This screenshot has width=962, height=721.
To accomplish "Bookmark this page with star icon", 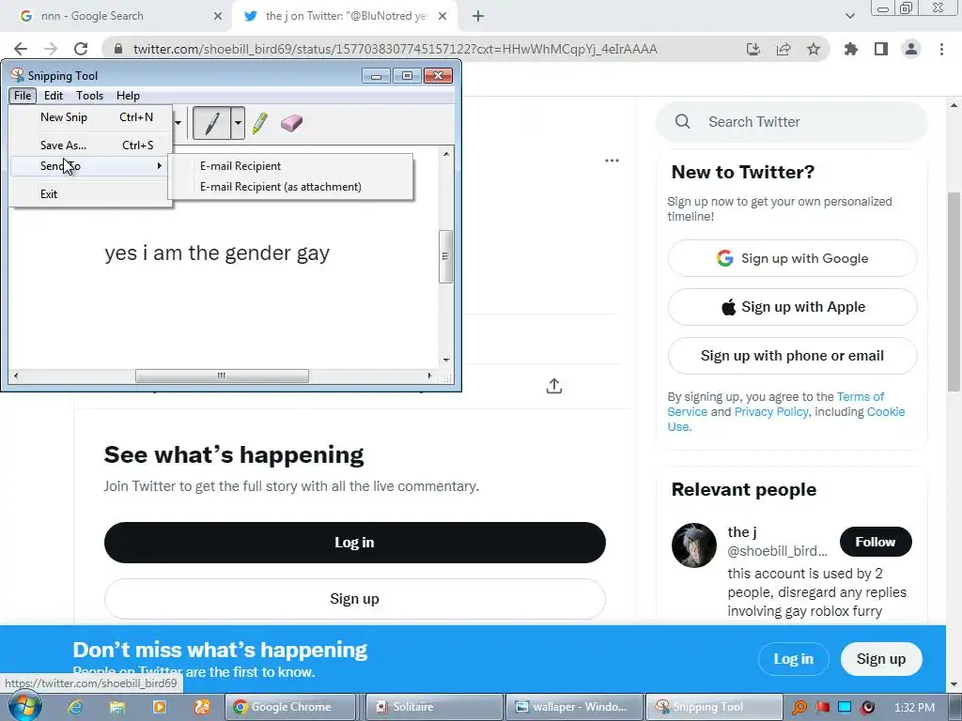I will click(x=814, y=49).
